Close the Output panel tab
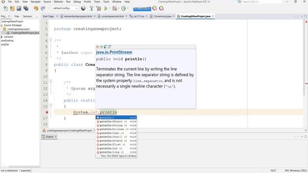The image size is (308, 173). click(56, 136)
